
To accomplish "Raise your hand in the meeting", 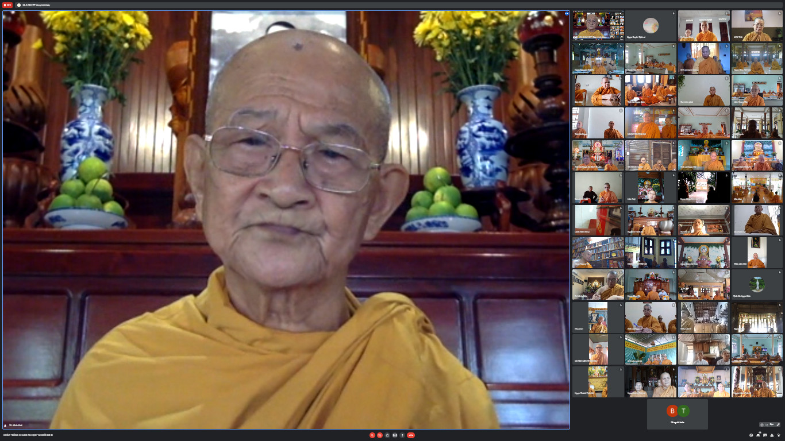I will tap(387, 435).
